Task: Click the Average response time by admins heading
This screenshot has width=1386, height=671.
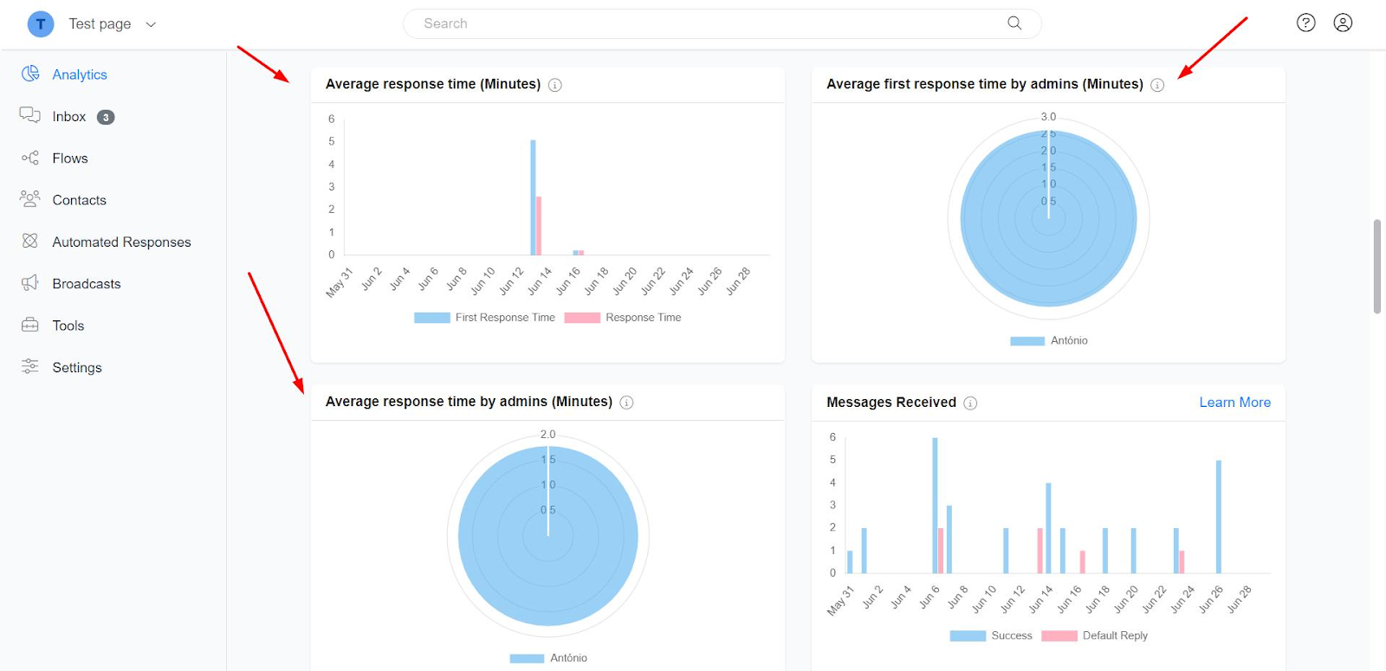Action: pyautogui.click(x=469, y=402)
